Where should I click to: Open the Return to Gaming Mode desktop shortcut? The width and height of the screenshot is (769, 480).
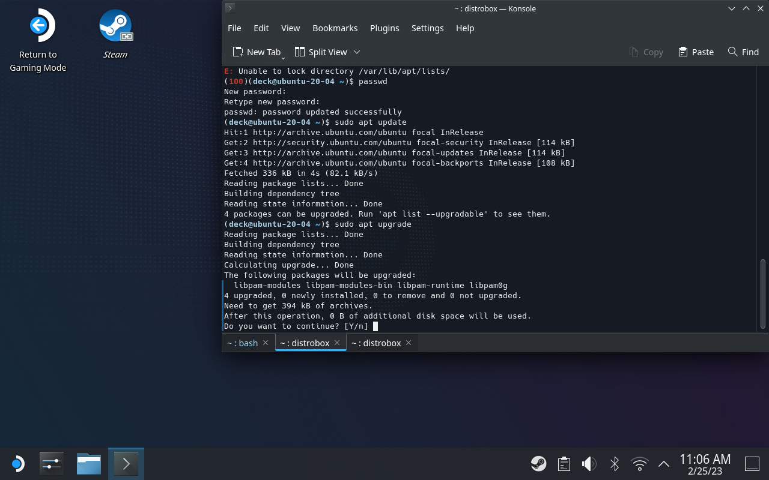(38, 41)
